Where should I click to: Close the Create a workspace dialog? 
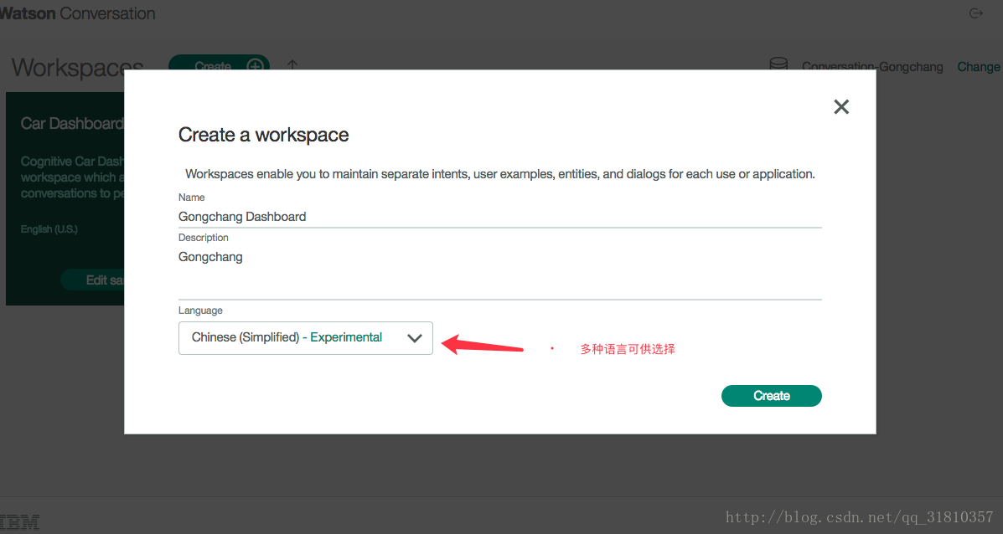841,106
